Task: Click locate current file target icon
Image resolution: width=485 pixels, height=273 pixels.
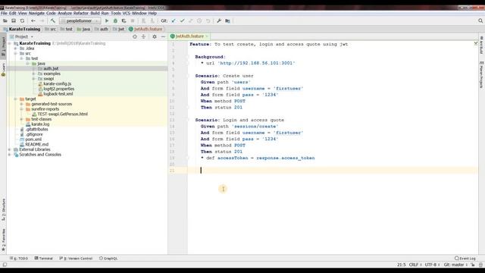Action: pyautogui.click(x=135, y=36)
